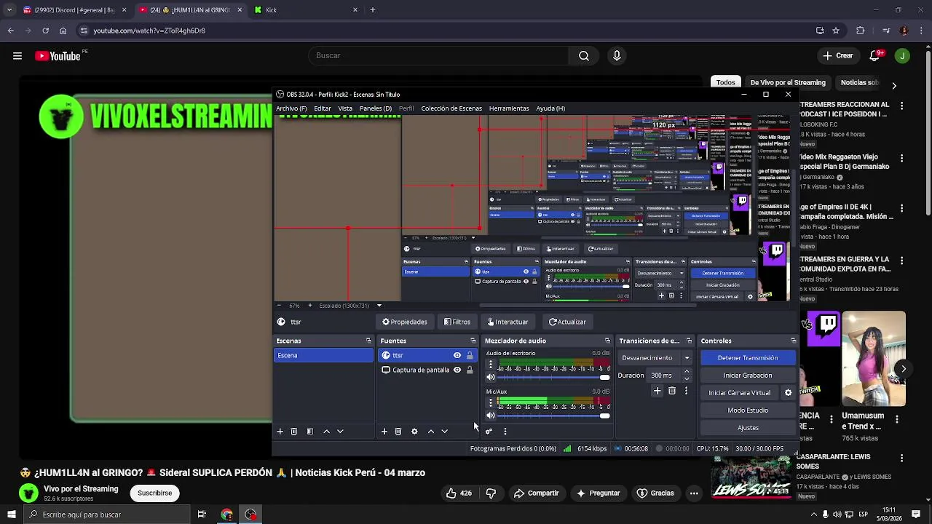The width and height of the screenshot is (932, 524).
Task: Open Windows Start menu
Action: coord(12,515)
